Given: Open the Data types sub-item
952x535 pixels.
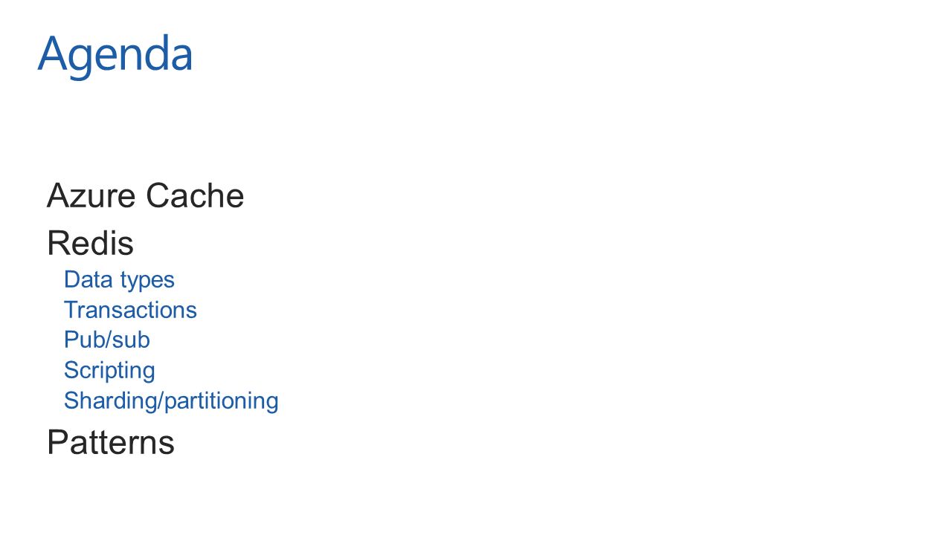Looking at the screenshot, I should (x=119, y=280).
